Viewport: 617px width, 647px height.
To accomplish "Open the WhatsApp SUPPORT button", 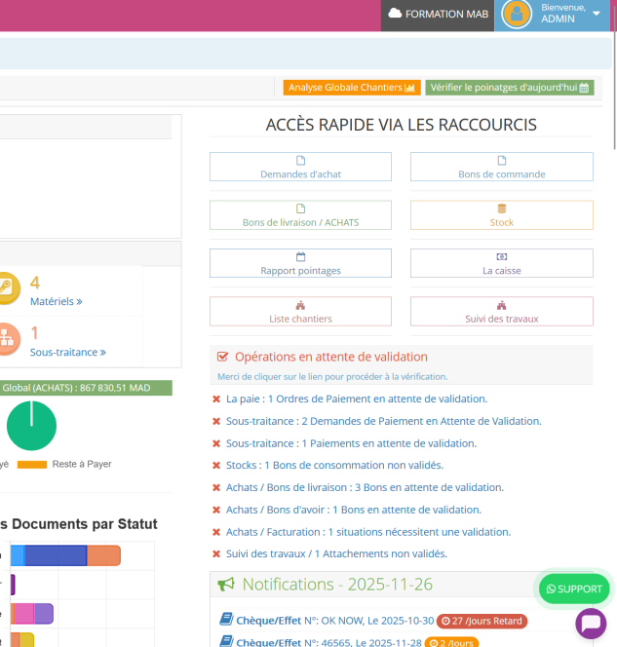I will point(574,589).
